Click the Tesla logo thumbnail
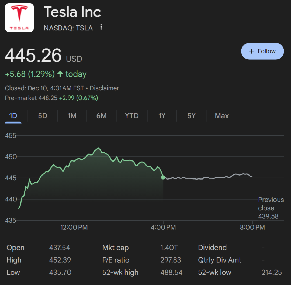Viewport: 291px width, 285px height. coord(19,18)
